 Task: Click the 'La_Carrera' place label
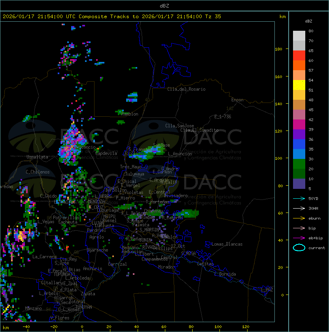click(44, 257)
